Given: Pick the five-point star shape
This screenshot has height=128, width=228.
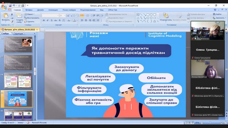Looking at the screenshot, I should (155, 21).
